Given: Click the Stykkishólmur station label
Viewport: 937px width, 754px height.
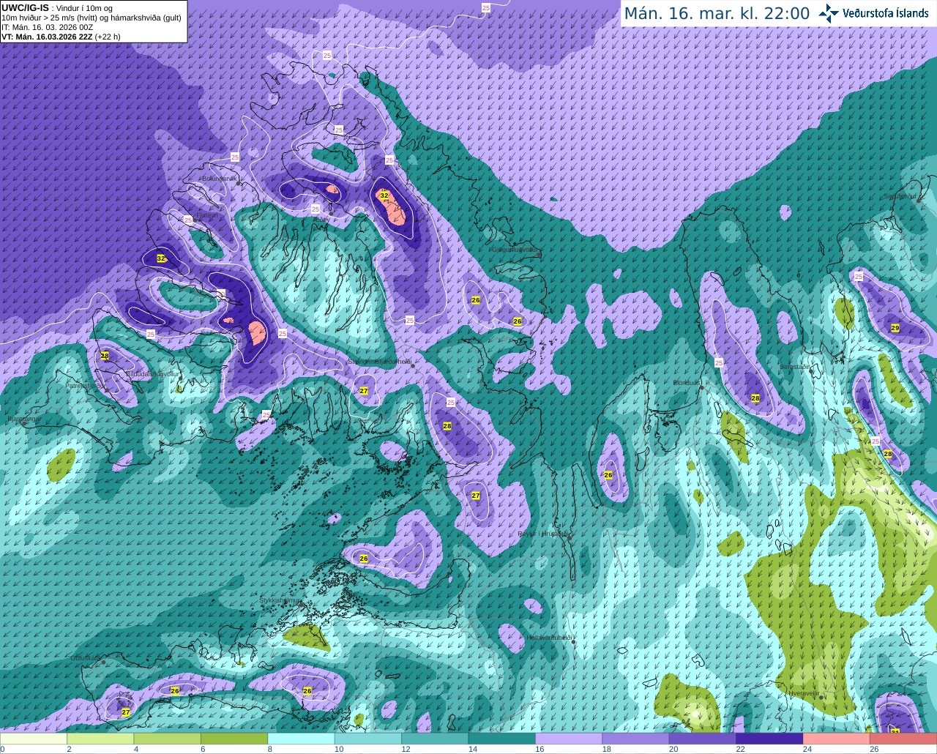Looking at the screenshot, I should coord(280,600).
